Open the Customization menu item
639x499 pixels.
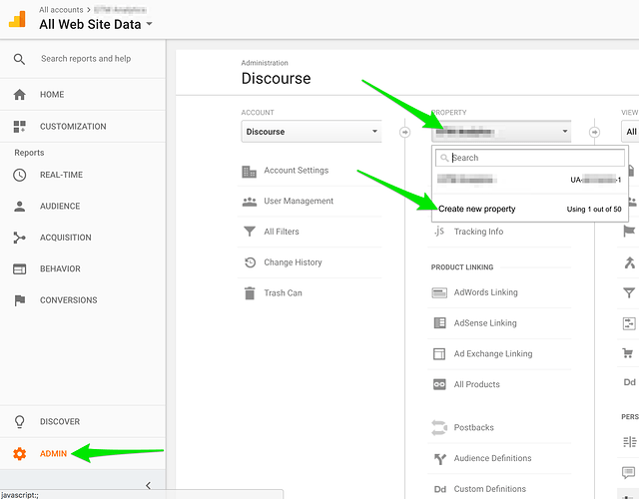pyautogui.click(x=83, y=127)
